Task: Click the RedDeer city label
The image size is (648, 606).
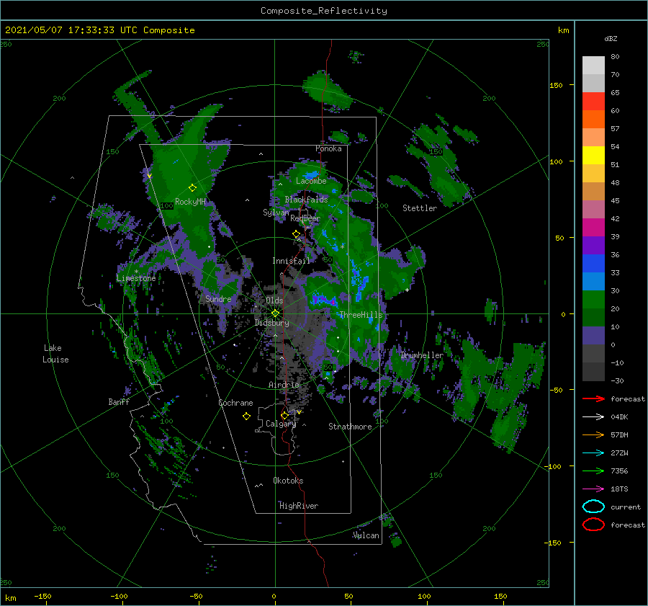Action: pyautogui.click(x=305, y=218)
